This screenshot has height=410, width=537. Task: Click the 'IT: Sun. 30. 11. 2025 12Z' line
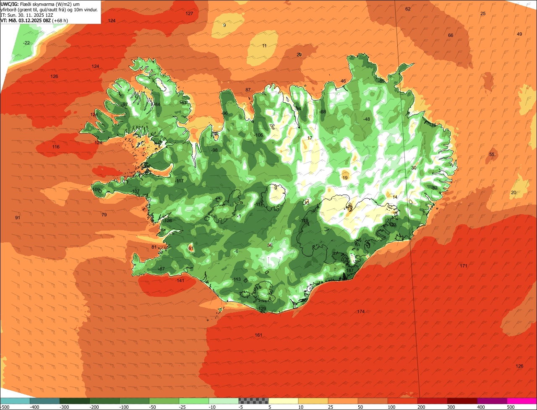(27, 15)
